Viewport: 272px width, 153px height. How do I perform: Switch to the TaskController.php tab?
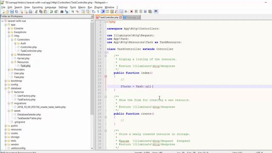click(109, 17)
